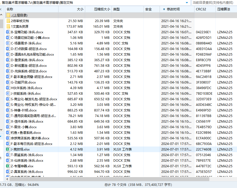Click the Word icon of S-神像-叶明.docx
Image resolution: width=237 pixels, height=188 pixels.
(x=8, y=110)
